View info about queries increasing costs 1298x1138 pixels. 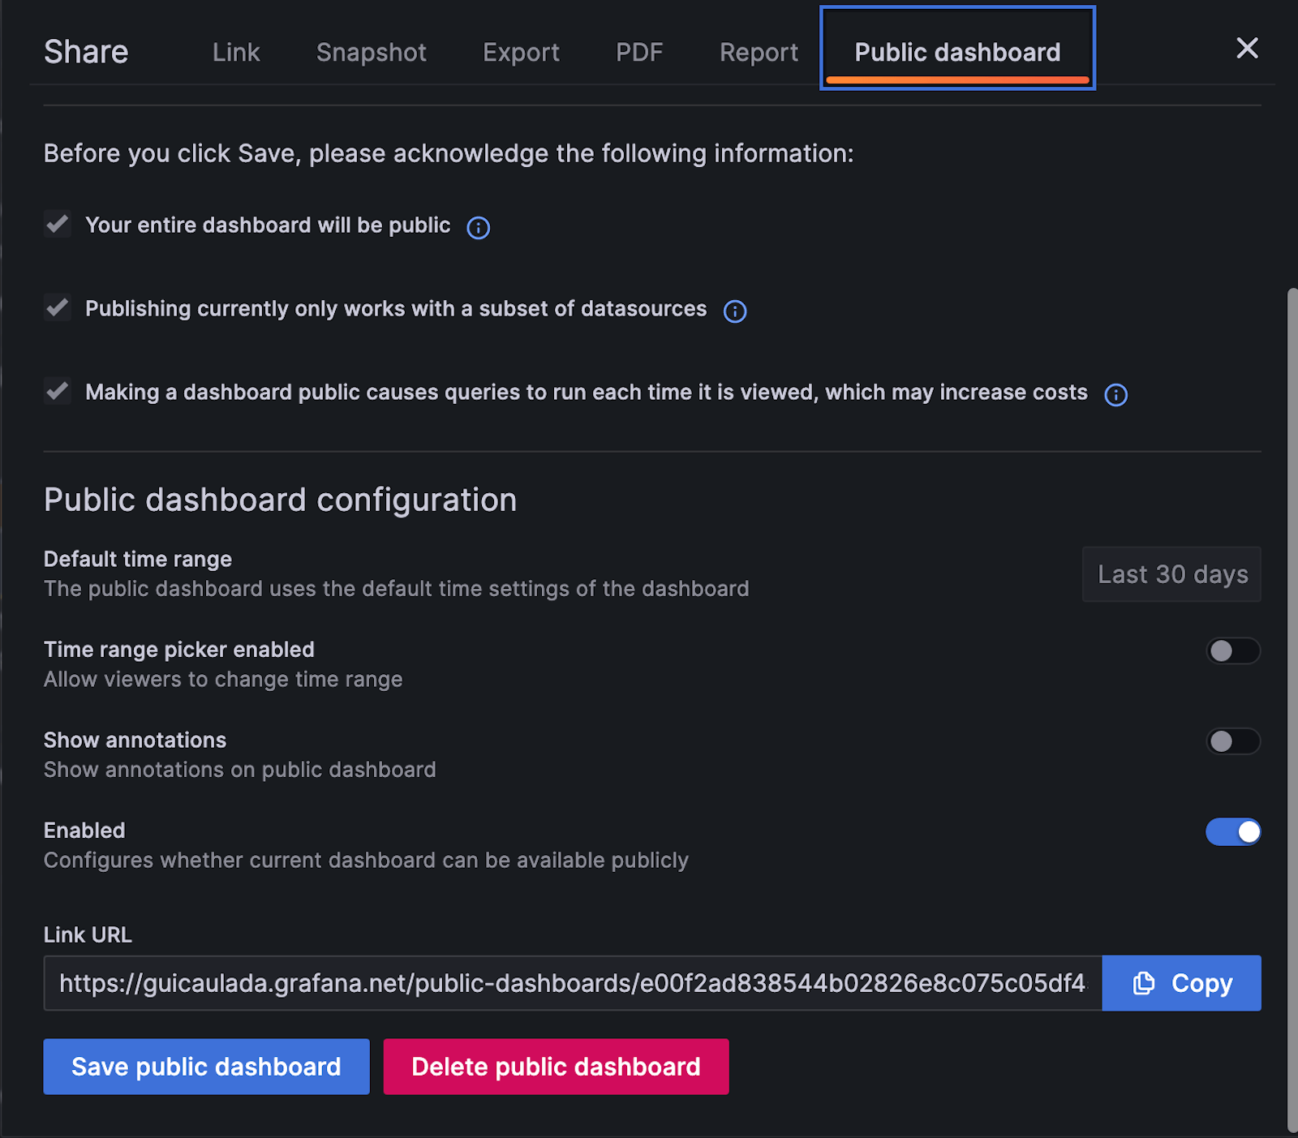click(1115, 395)
